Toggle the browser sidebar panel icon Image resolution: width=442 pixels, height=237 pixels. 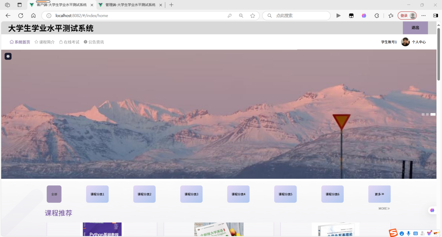[x=435, y=16]
